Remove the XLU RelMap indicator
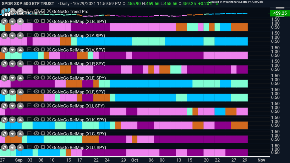This screenshot has height=163, width=290. 49,147
